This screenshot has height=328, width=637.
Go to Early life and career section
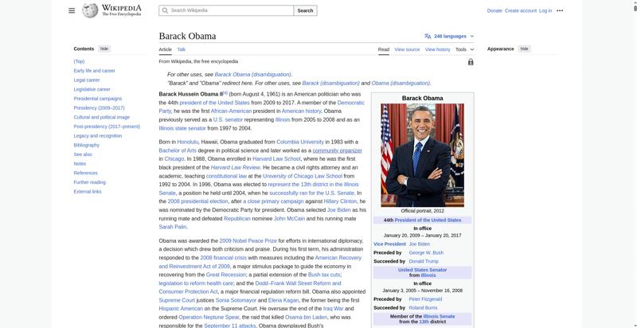click(x=94, y=71)
